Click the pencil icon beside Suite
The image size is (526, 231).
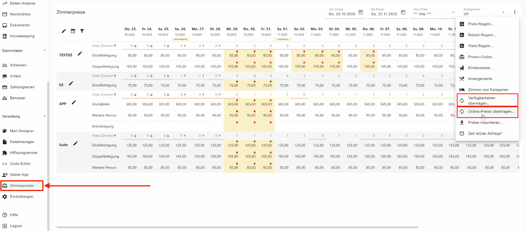[76, 144]
